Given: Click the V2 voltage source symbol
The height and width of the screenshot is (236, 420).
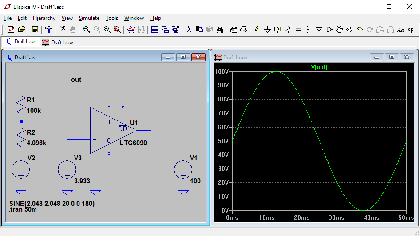Looking at the screenshot, I should click(20, 170).
